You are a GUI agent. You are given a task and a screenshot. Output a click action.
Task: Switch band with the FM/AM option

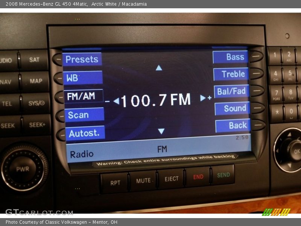click(x=83, y=96)
